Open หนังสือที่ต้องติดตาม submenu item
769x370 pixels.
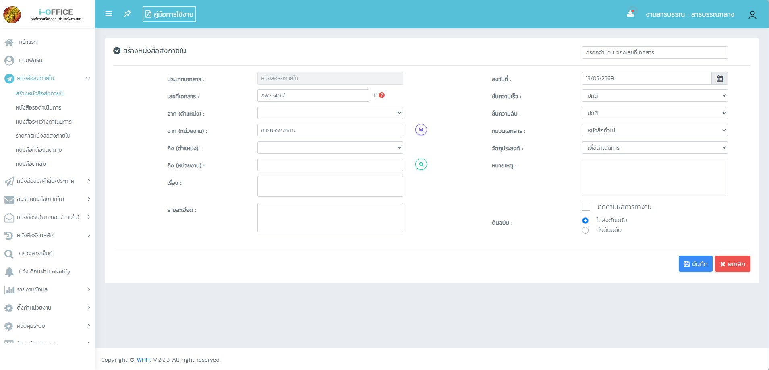coord(39,150)
